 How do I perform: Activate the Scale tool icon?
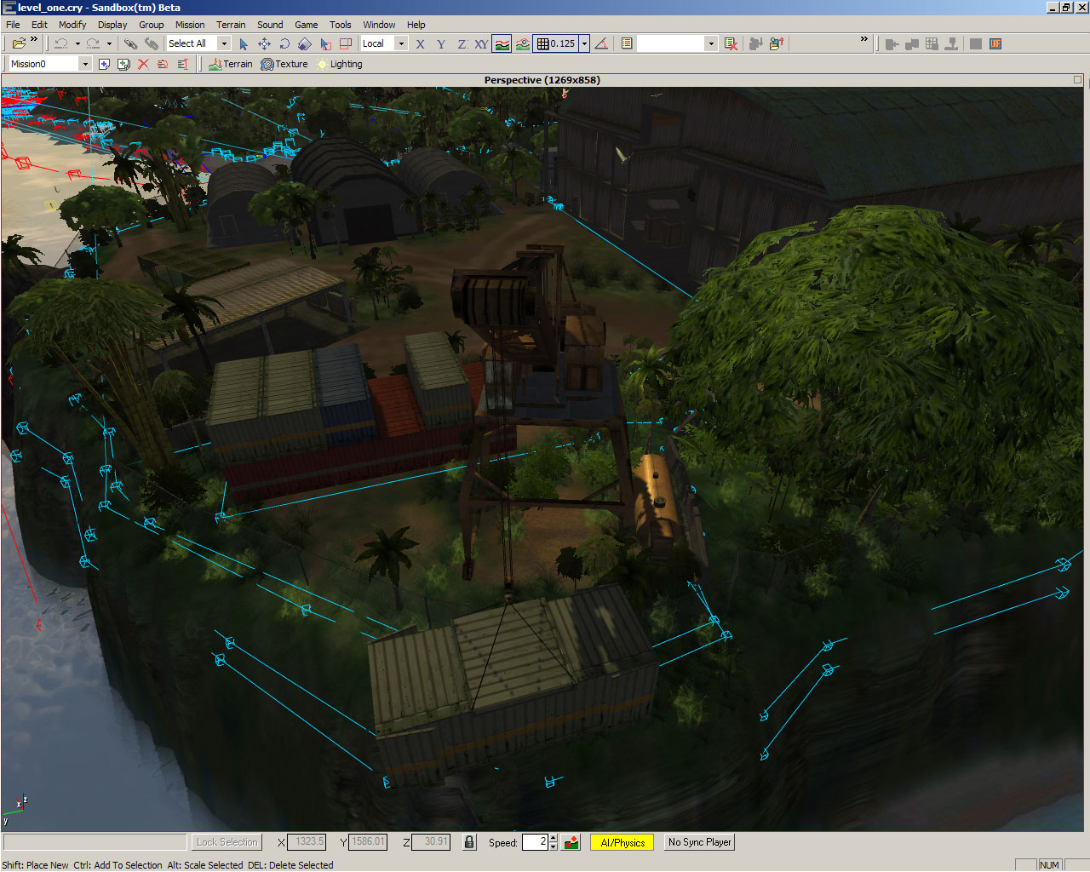point(305,43)
